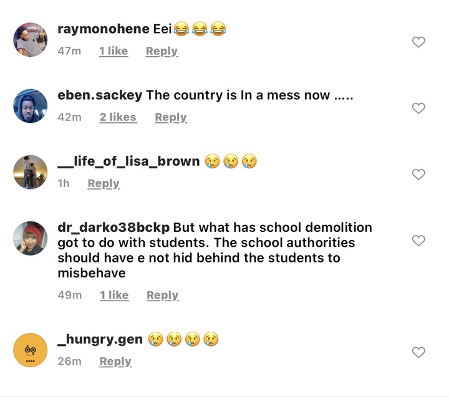
Task: View __life_of_lisa_brown profile photo
Action: [31, 172]
